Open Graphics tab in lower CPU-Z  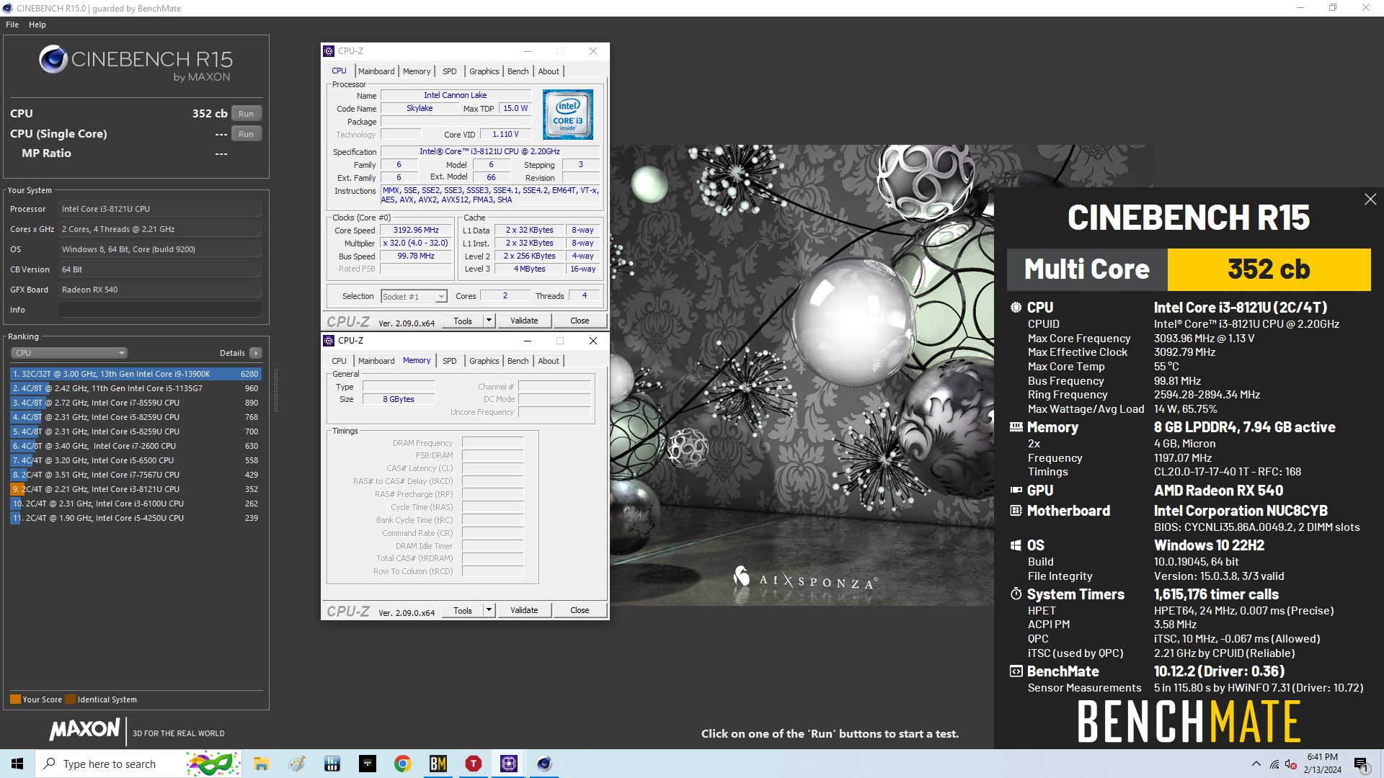point(484,361)
